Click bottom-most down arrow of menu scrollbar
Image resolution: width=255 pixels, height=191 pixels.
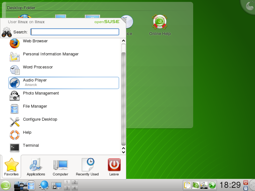pos(123,152)
